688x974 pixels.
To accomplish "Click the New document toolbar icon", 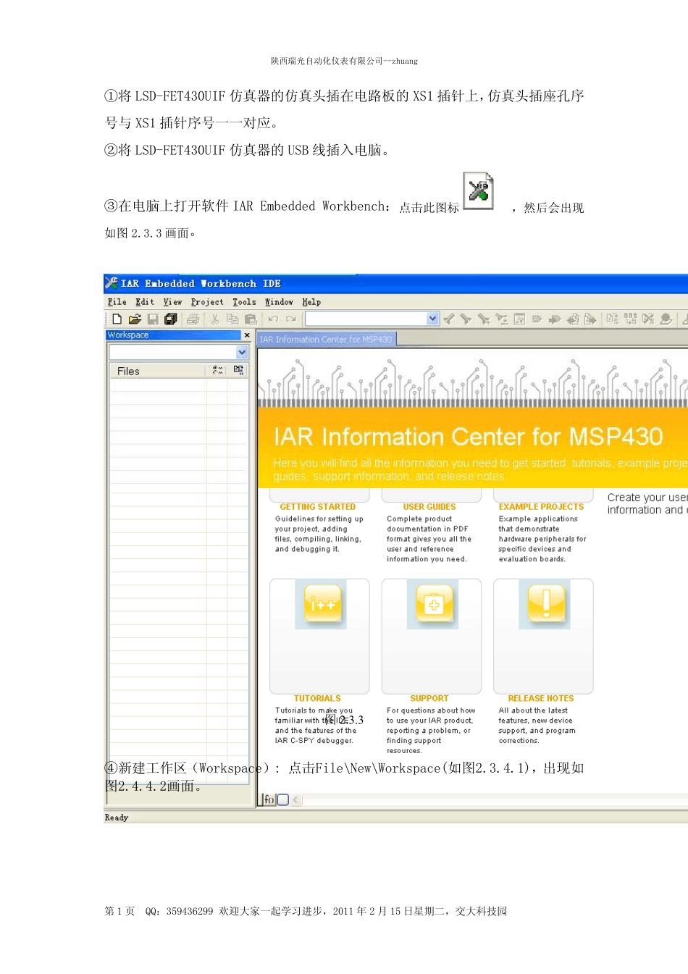I will pyautogui.click(x=117, y=319).
